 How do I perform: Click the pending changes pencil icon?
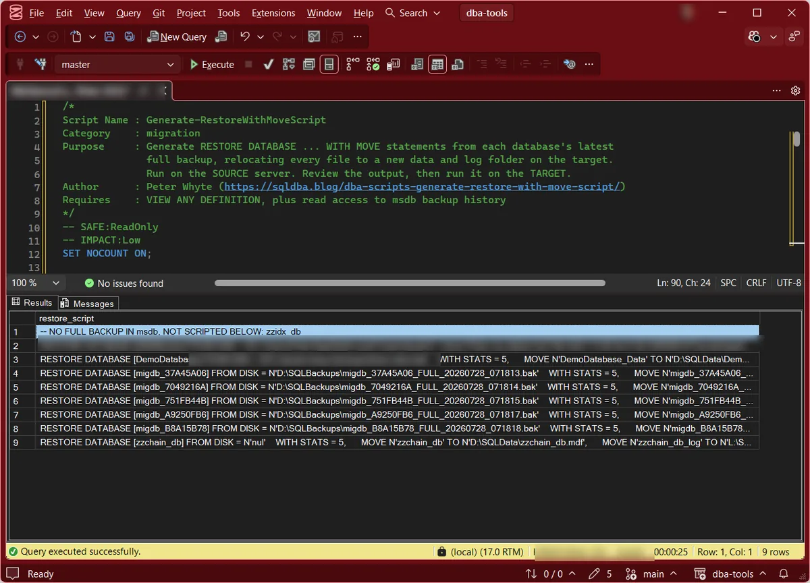point(599,574)
